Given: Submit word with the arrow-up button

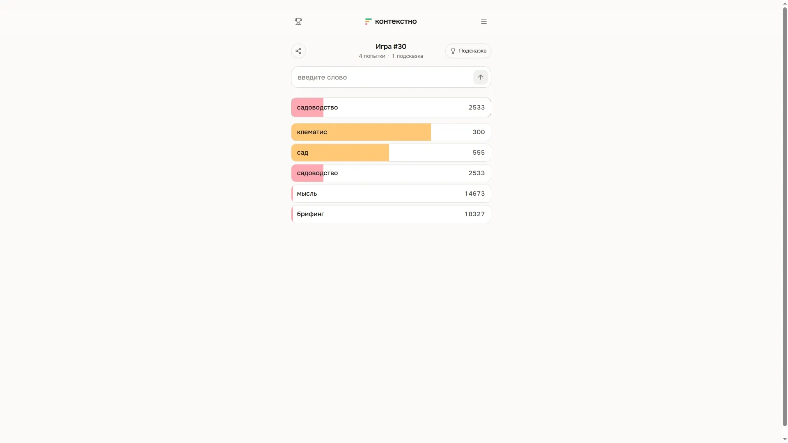Looking at the screenshot, I should [481, 77].
